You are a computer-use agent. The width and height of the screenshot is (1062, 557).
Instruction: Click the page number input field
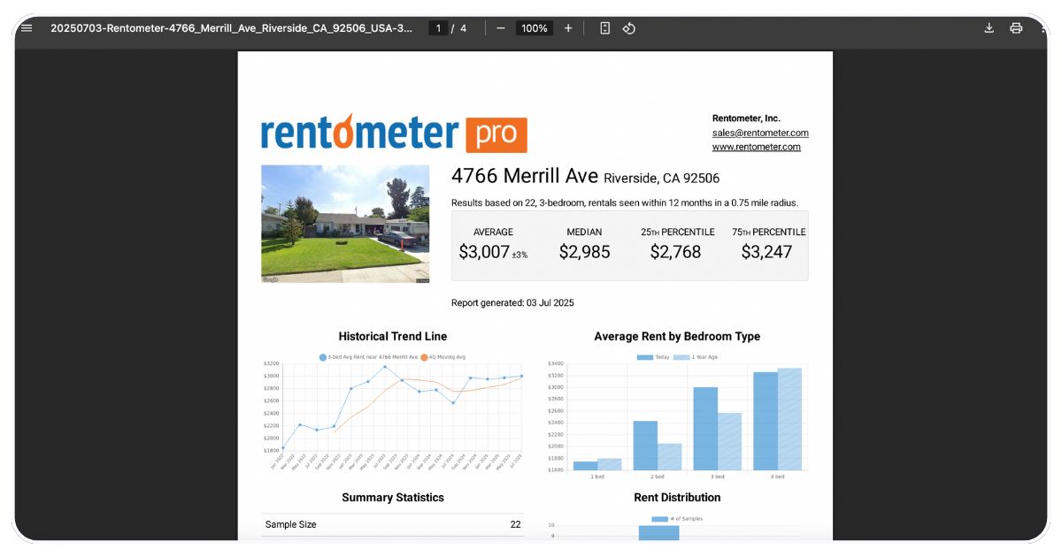click(x=438, y=28)
